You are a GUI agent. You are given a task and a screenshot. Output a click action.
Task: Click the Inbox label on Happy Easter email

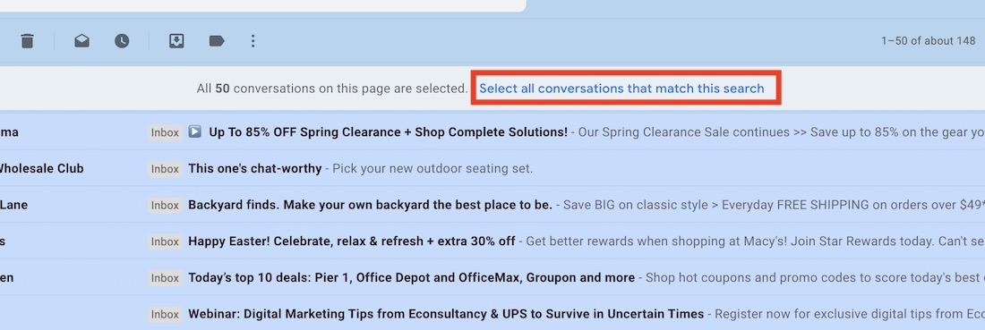pos(166,241)
